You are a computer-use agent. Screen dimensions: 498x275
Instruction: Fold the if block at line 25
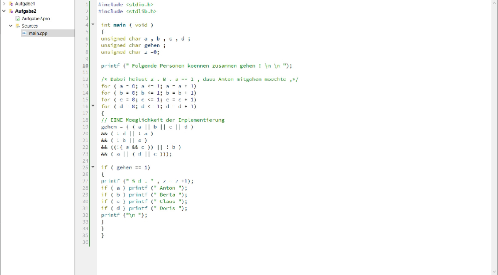pos(93,167)
